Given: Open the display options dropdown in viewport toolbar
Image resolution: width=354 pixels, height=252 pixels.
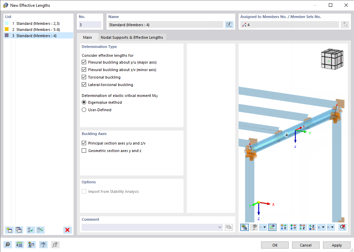Looking at the screenshot, I should [x=263, y=227].
